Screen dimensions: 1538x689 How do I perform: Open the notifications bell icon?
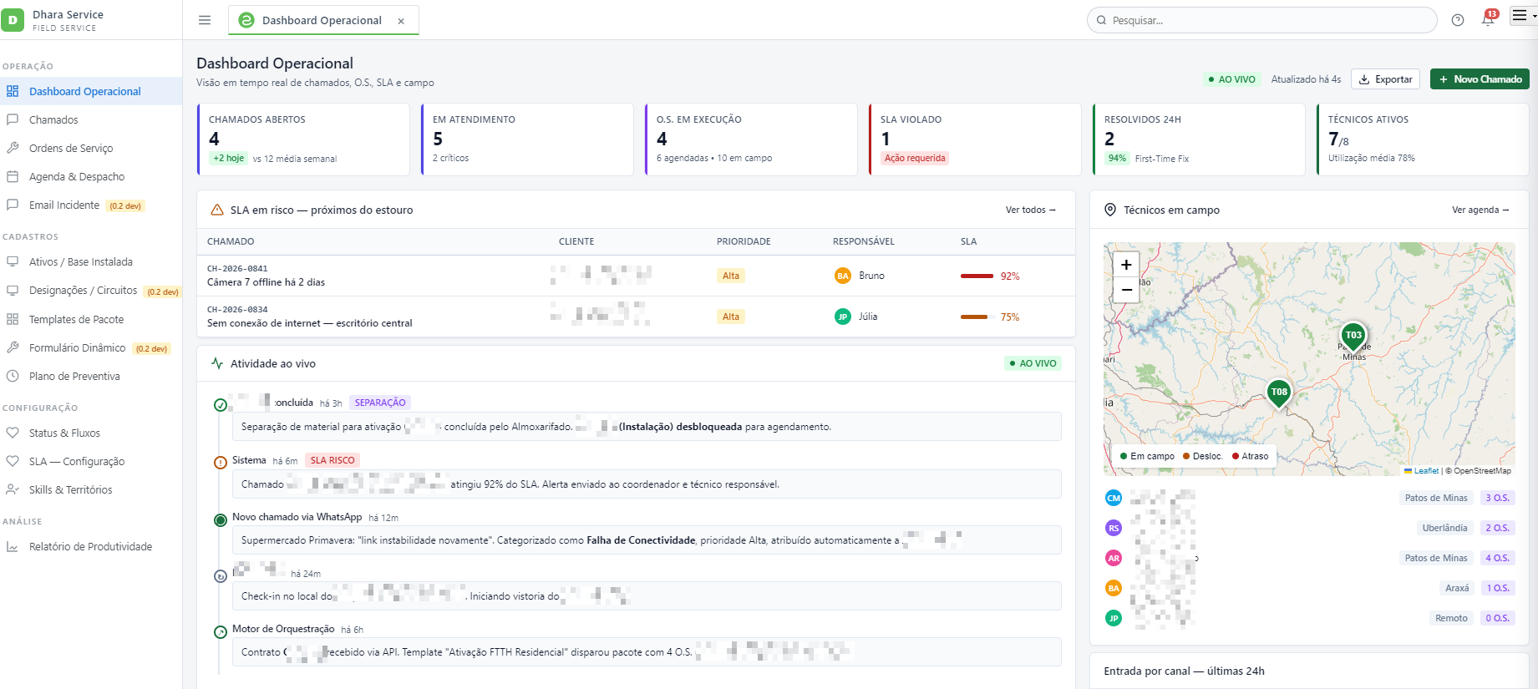click(x=1488, y=20)
